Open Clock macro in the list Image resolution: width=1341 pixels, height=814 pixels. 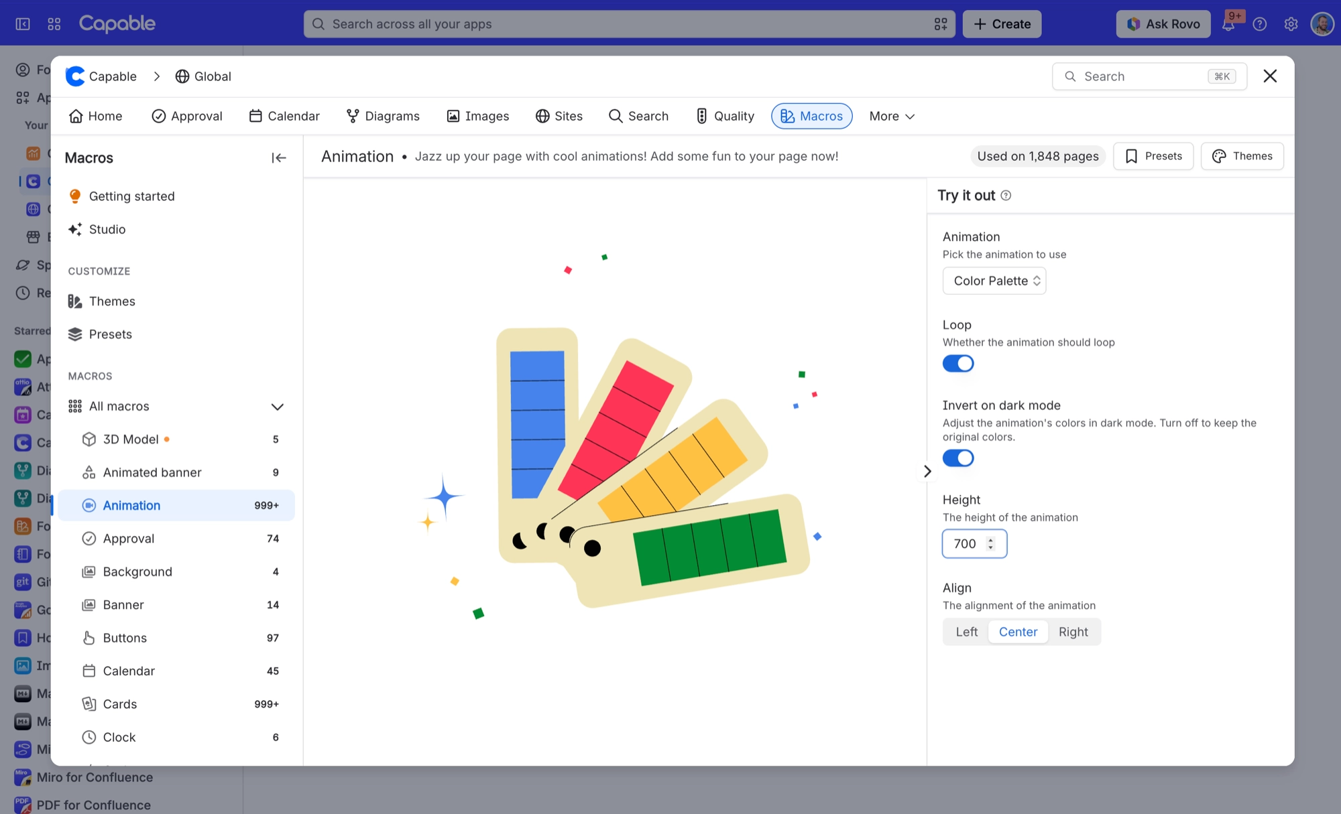pos(176,737)
